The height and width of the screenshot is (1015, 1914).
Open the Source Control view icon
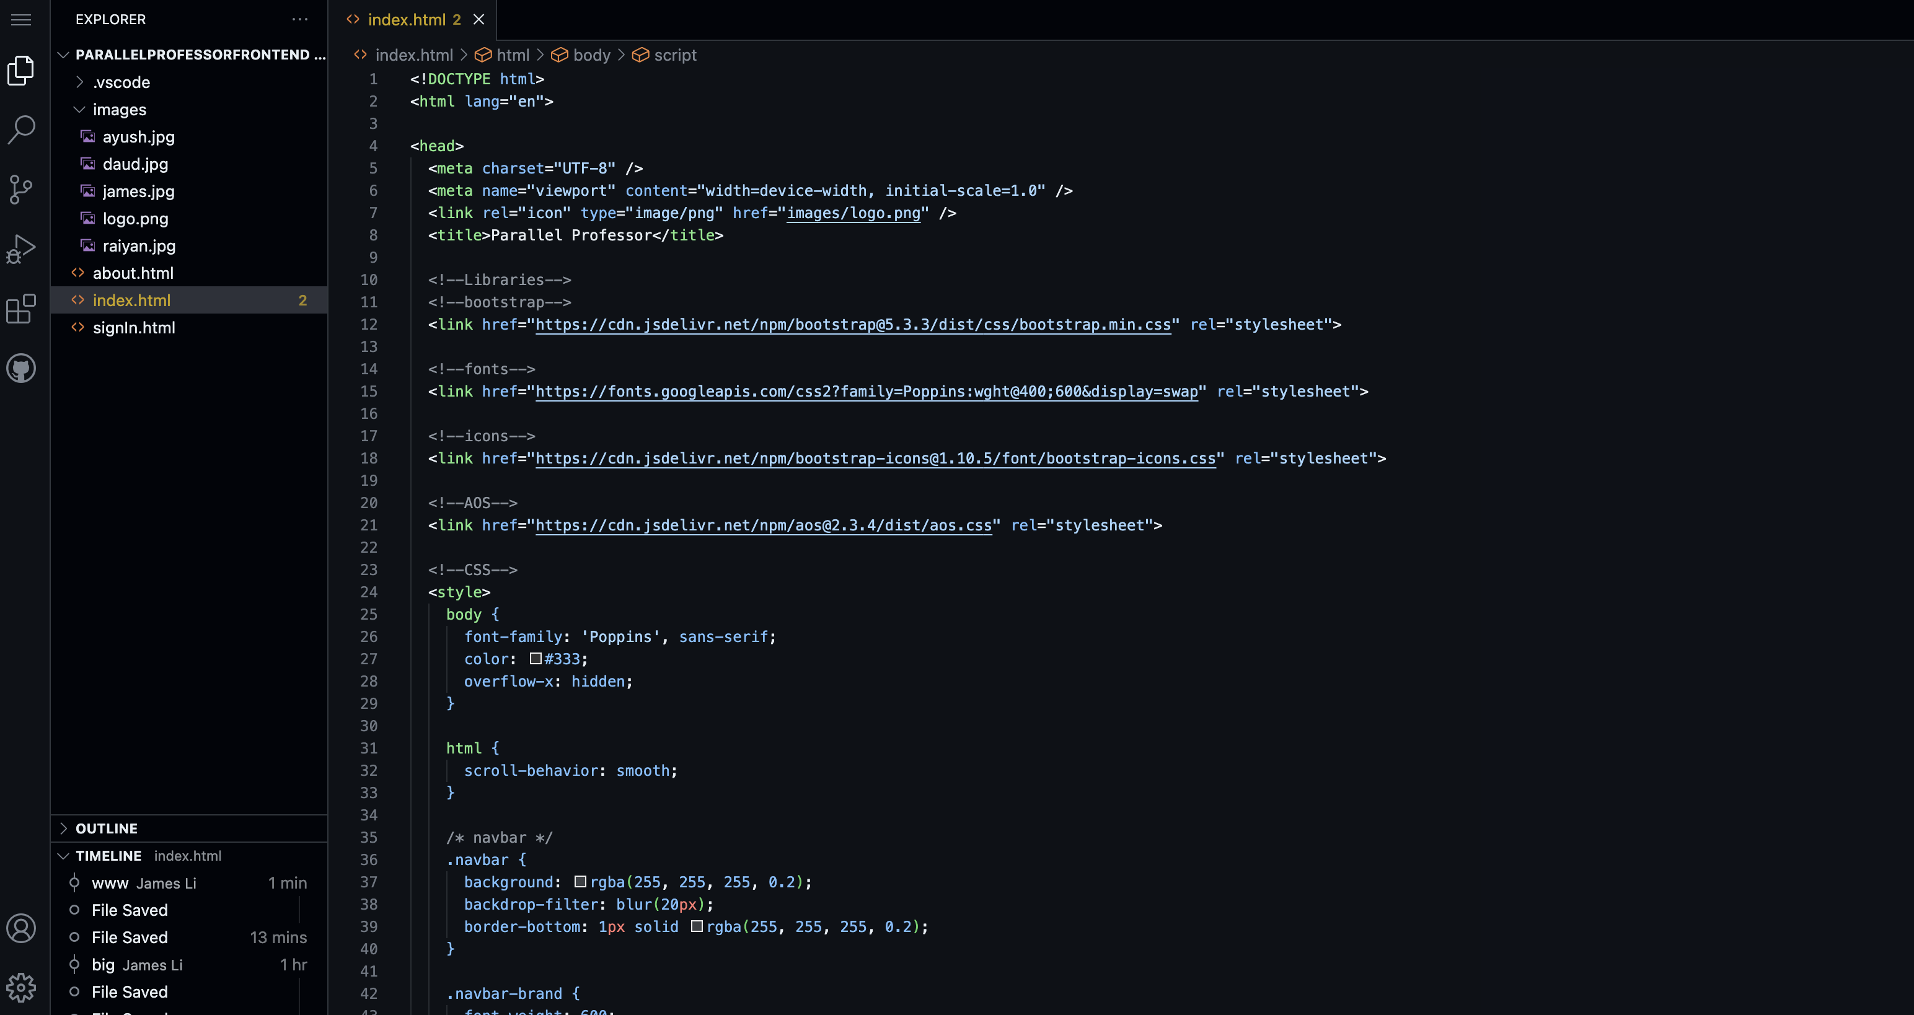click(21, 189)
